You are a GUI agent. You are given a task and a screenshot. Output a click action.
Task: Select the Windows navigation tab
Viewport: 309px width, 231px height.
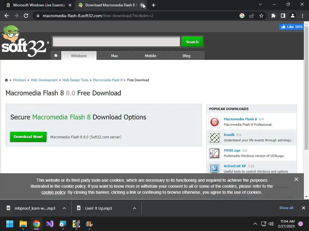coord(79,56)
